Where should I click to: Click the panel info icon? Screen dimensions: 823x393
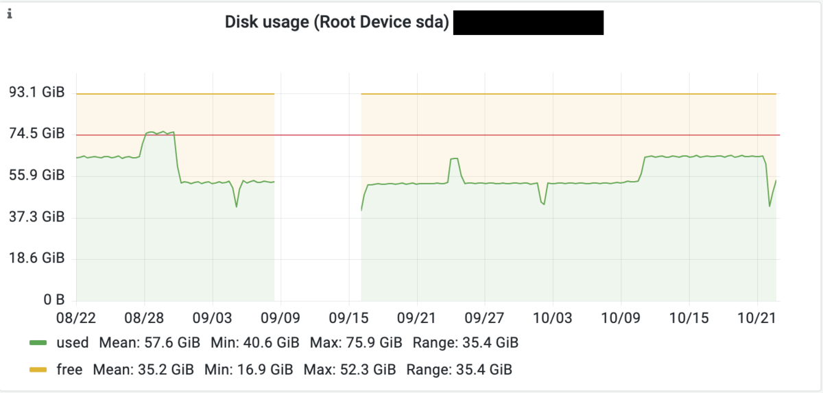point(10,14)
